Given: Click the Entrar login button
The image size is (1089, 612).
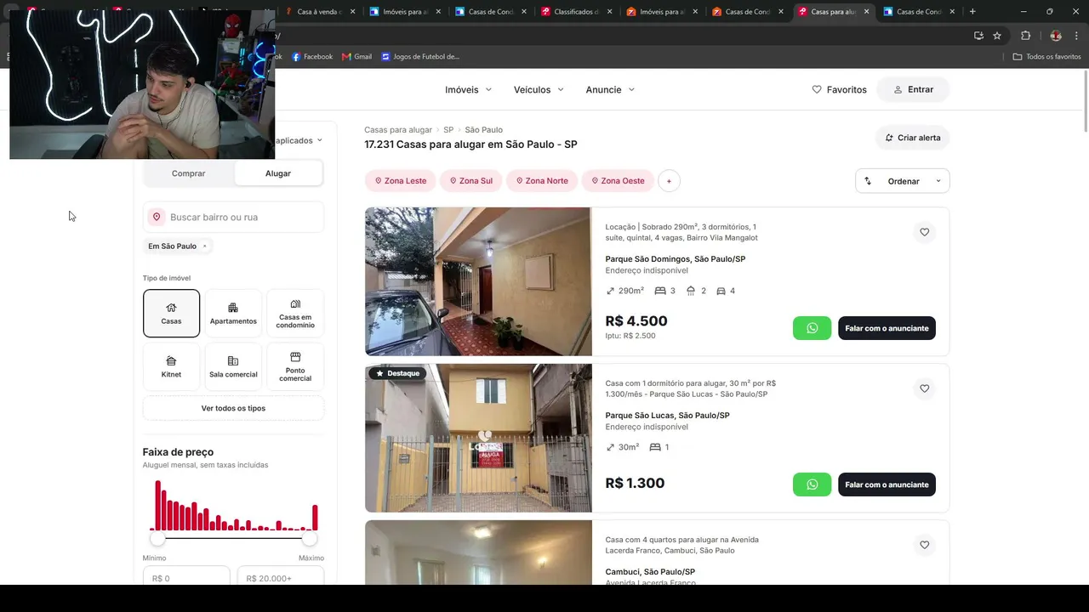Looking at the screenshot, I should coord(914,90).
